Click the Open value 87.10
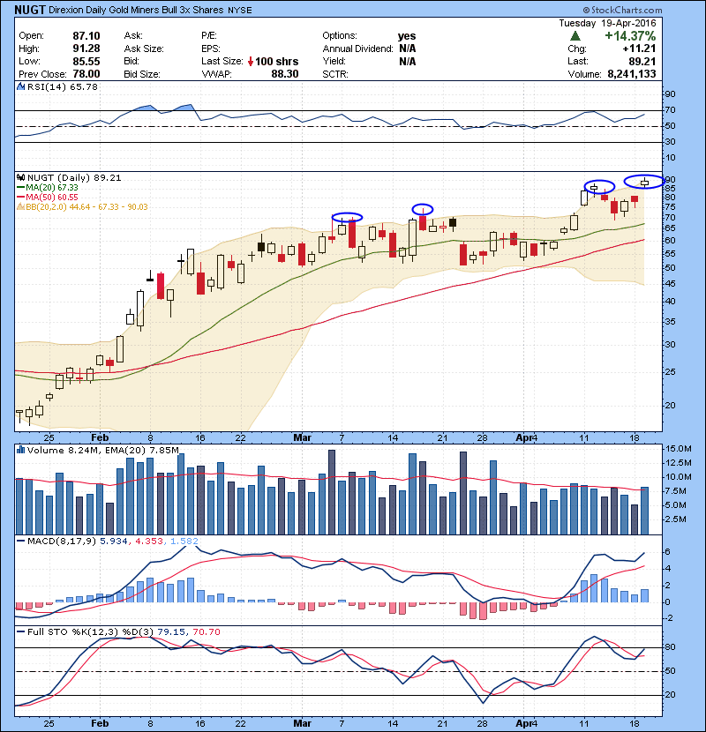The image size is (706, 732). click(86, 36)
